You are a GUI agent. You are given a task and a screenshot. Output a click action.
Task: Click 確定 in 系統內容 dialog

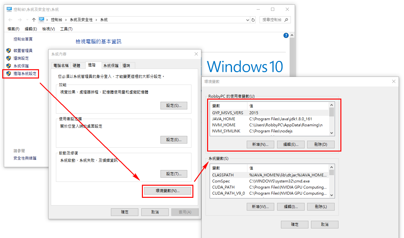click(125, 212)
